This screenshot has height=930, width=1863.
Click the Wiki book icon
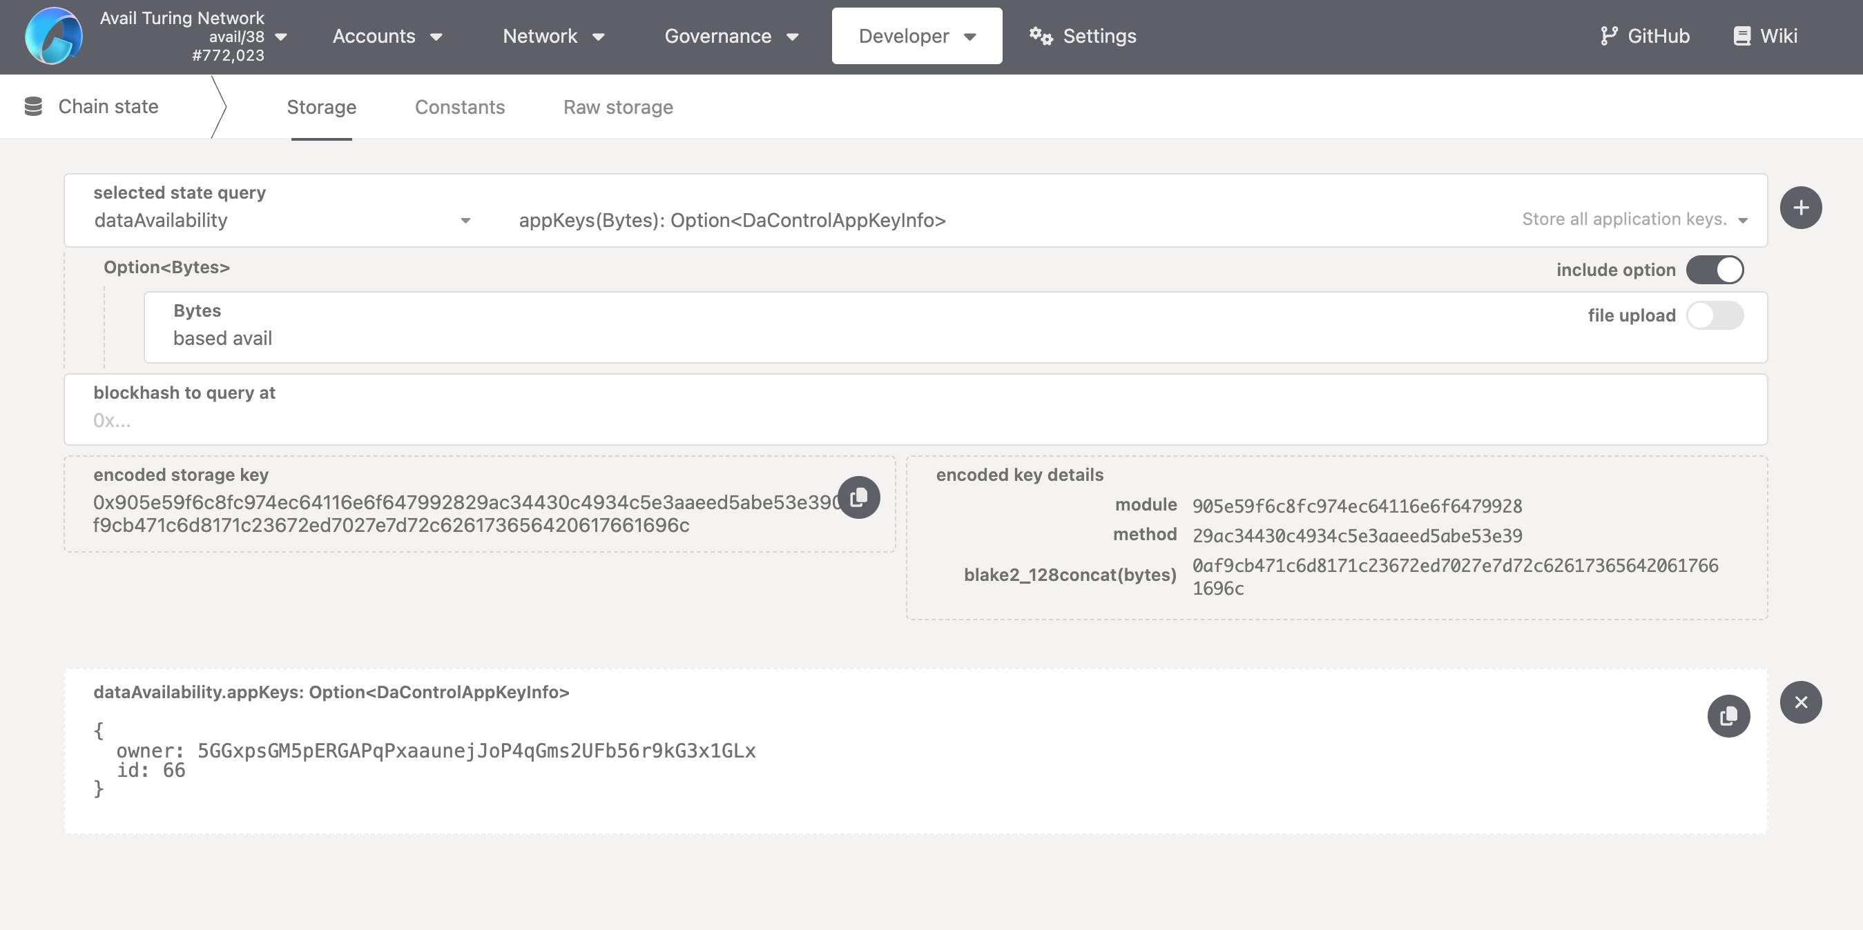pyautogui.click(x=1741, y=36)
